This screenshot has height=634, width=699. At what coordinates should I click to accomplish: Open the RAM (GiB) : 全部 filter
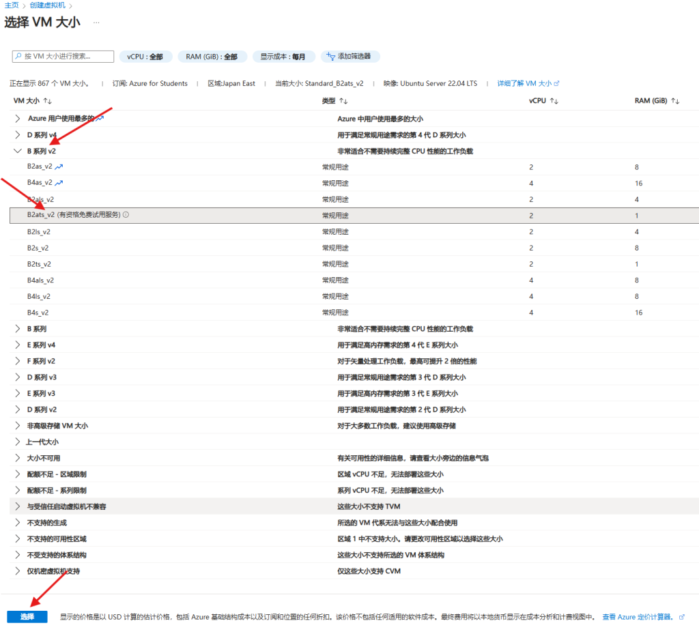point(212,57)
